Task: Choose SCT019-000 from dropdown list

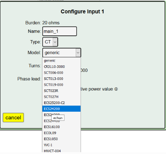Action: (61, 85)
